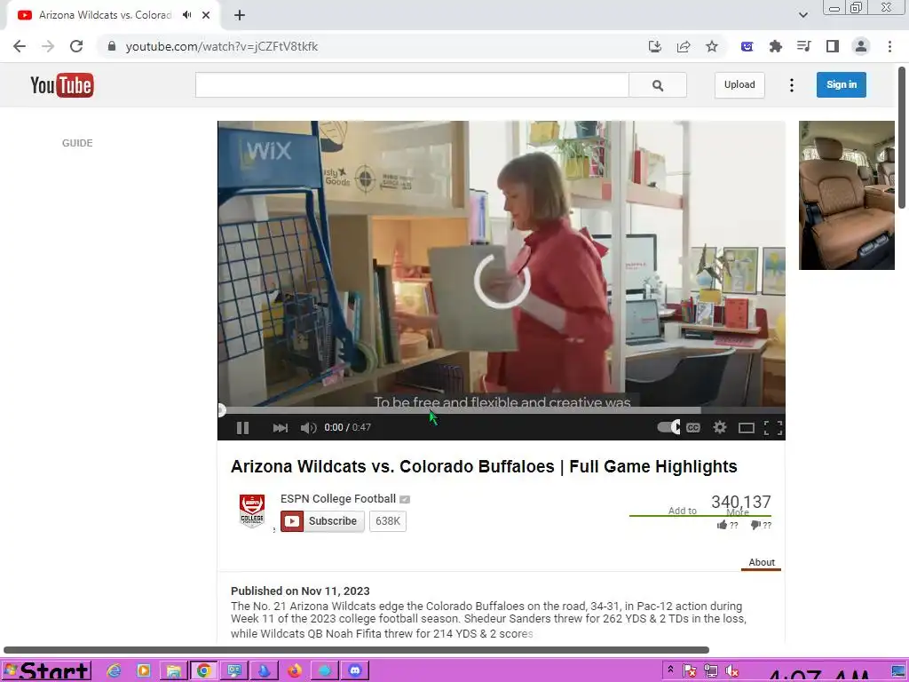This screenshot has width=909, height=682.
Task: Switch to theater mode
Action: click(746, 428)
